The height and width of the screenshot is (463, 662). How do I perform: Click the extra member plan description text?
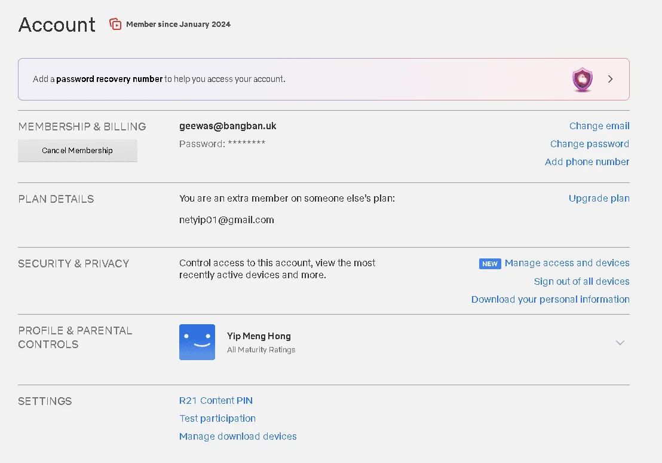[x=287, y=199]
